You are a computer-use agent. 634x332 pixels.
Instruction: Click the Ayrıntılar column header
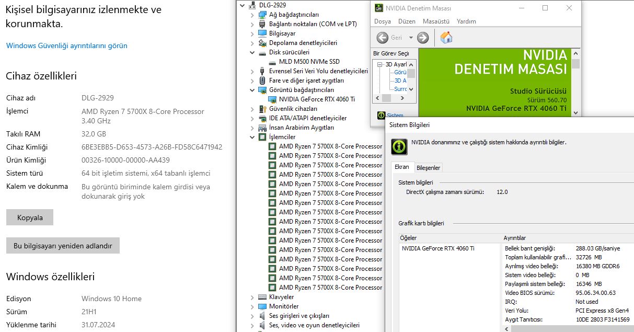(x=568, y=238)
